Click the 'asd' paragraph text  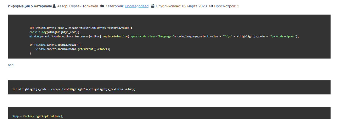coord(11,65)
